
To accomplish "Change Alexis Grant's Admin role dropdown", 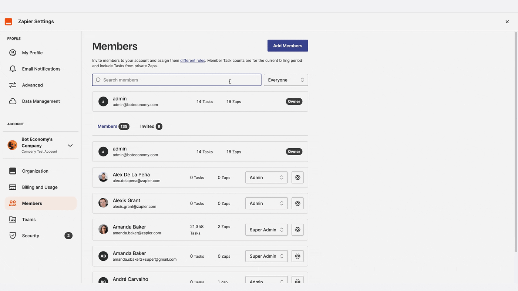I will (266, 203).
